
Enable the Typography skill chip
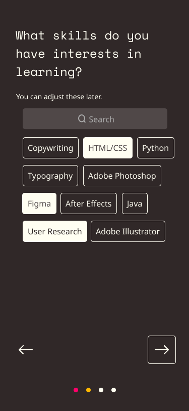50,176
